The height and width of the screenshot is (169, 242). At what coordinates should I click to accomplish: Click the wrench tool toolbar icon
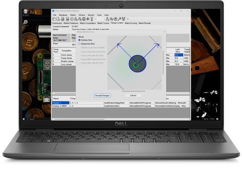tap(119, 19)
